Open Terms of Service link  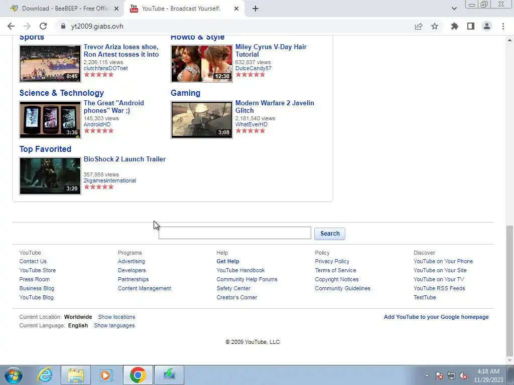(335, 270)
